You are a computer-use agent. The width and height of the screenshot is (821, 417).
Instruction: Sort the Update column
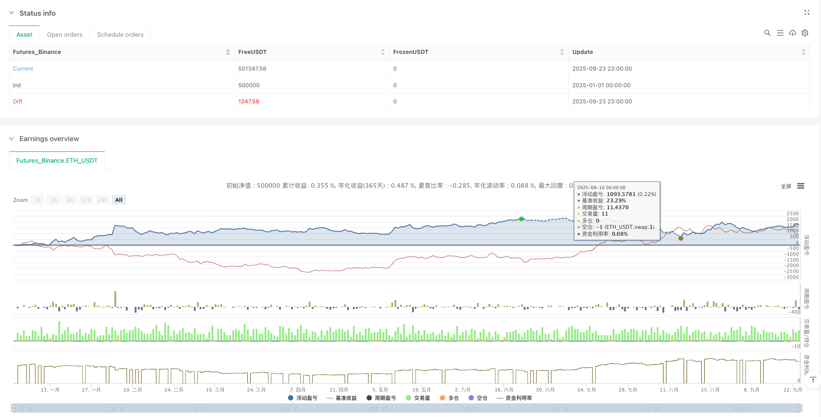click(803, 52)
